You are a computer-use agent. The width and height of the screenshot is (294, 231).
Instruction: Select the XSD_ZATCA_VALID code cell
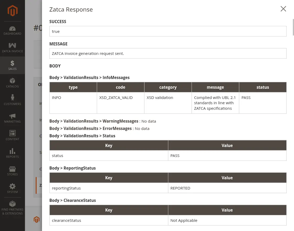point(120,103)
